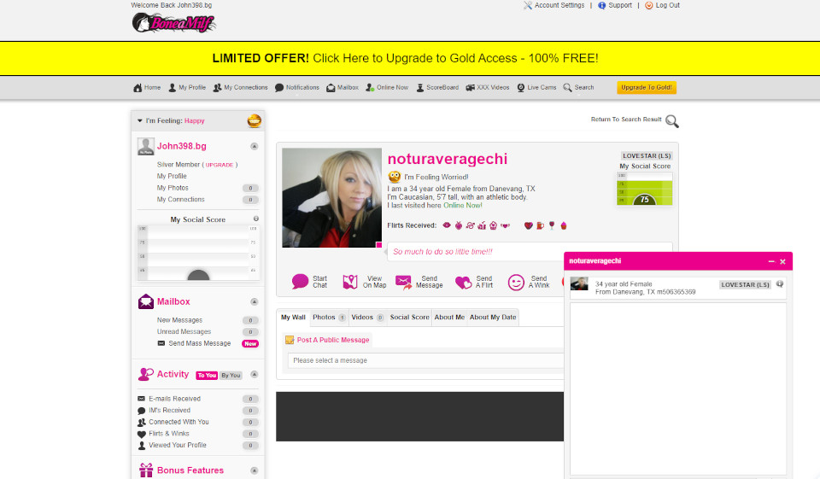
Task: Click the Send A Flirt hearts icon
Action: point(463,283)
